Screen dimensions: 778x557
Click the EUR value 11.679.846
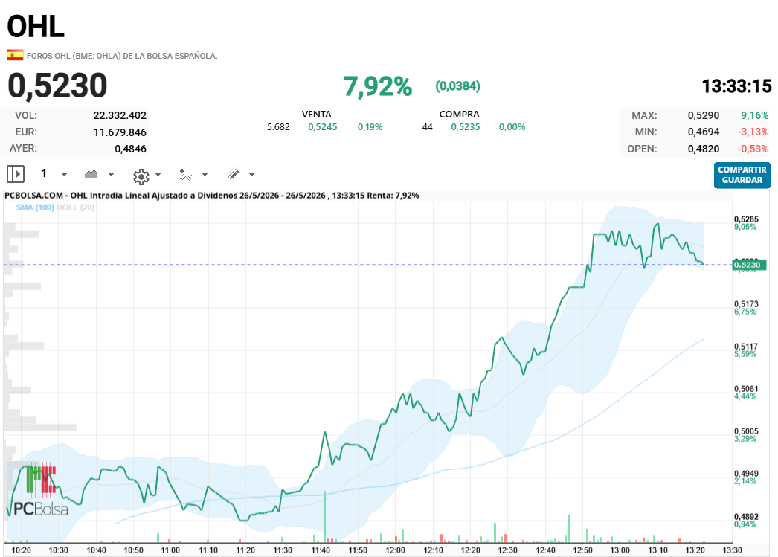click(x=120, y=132)
